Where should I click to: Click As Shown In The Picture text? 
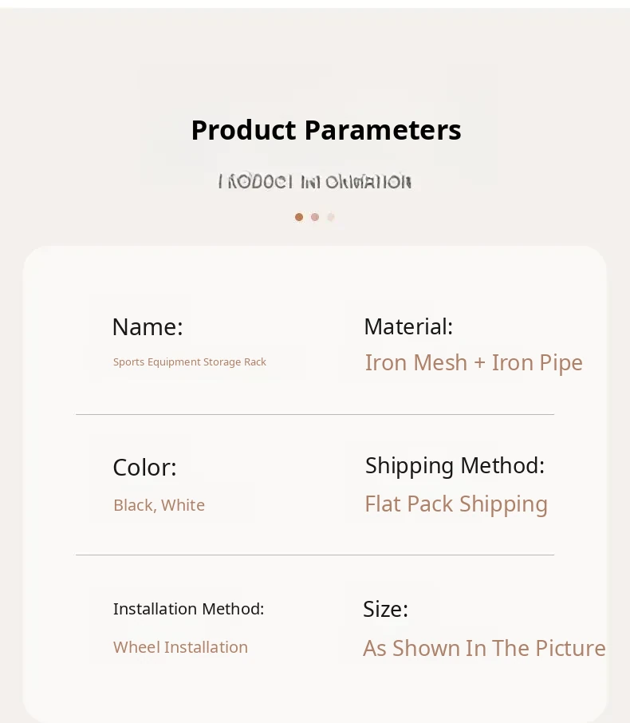click(x=484, y=648)
